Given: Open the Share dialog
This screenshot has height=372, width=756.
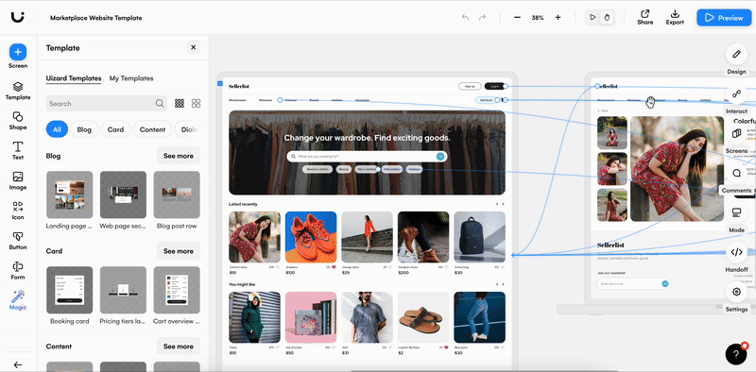Looking at the screenshot, I should [x=645, y=17].
